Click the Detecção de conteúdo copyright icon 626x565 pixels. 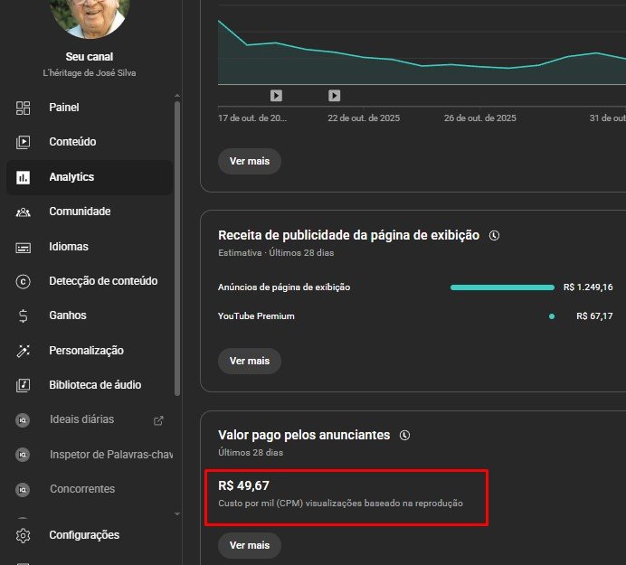pyautogui.click(x=23, y=282)
